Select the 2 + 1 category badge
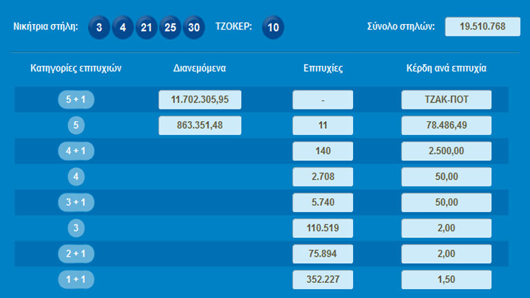The image size is (530, 298). pos(76,254)
